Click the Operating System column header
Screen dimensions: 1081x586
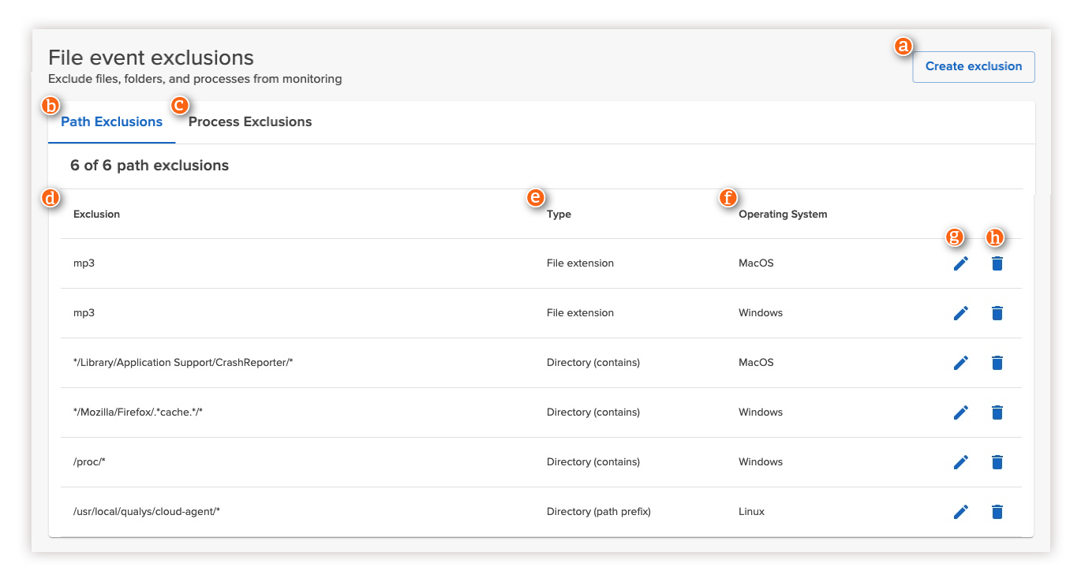(783, 214)
